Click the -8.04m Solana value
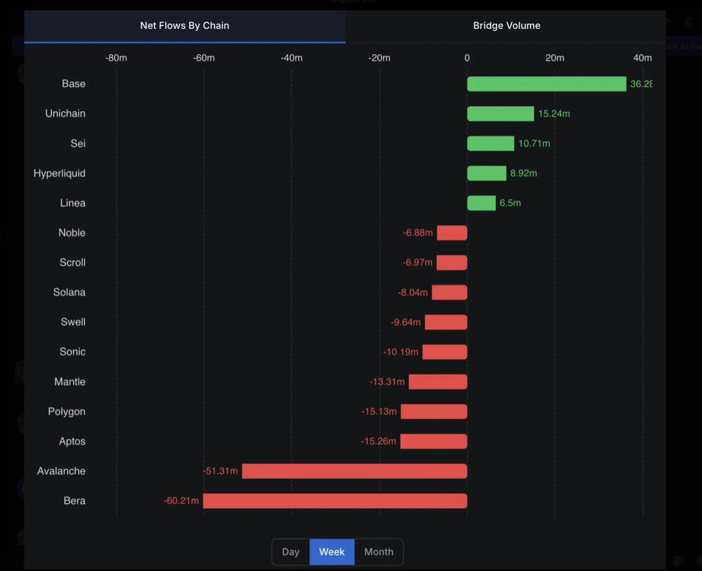Image resolution: width=702 pixels, height=571 pixels. [413, 293]
